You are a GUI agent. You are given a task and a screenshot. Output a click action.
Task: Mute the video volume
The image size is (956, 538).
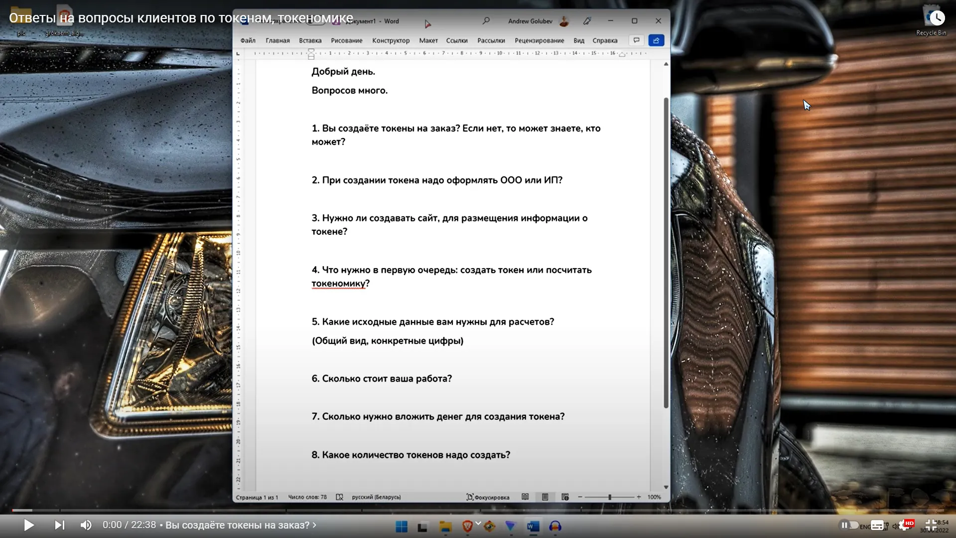pyautogui.click(x=86, y=525)
